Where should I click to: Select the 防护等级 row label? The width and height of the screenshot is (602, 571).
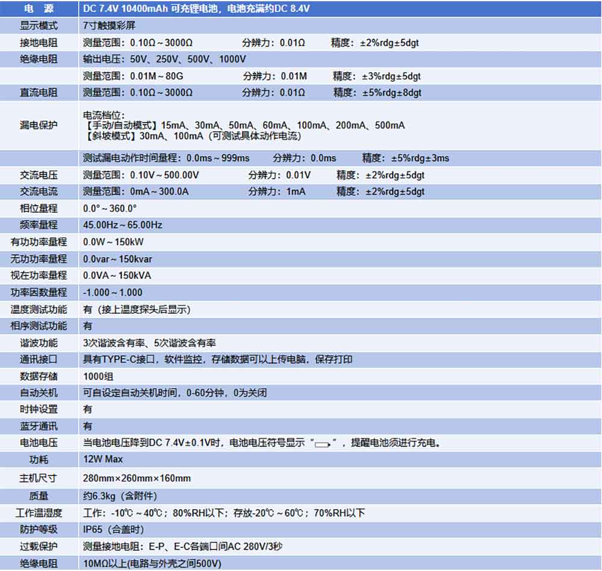(x=39, y=530)
